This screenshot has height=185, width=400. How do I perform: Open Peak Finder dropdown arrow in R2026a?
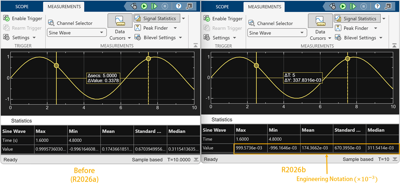[175, 28]
